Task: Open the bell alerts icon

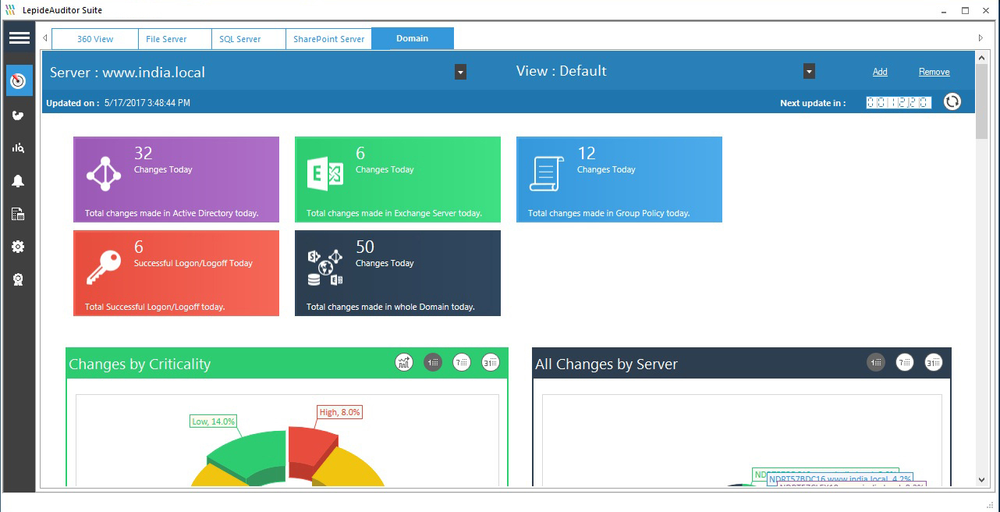Action: pos(18,181)
